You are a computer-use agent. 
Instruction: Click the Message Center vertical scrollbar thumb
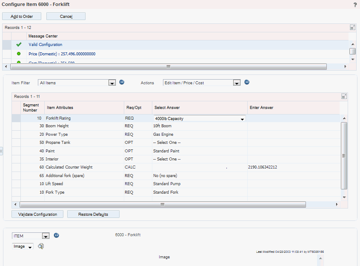[352, 51]
